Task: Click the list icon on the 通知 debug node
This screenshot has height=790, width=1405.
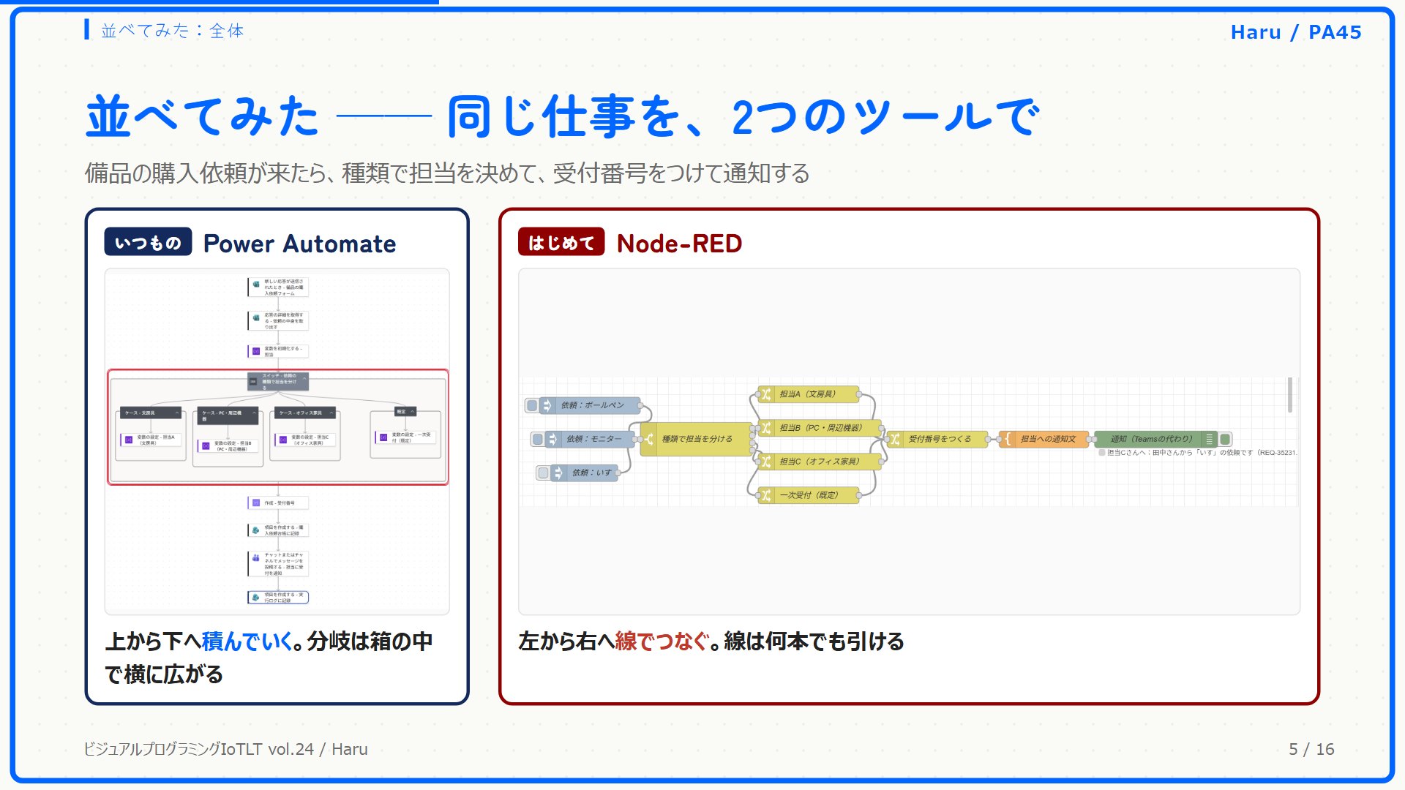Action: coord(1209,439)
